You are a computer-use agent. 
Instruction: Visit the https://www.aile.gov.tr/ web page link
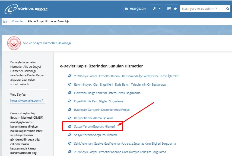pyautogui.click(x=27, y=100)
